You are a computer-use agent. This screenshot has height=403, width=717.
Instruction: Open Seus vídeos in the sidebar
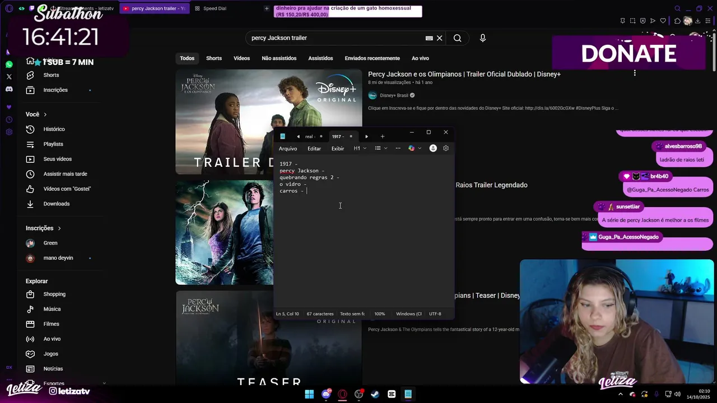[57, 159]
